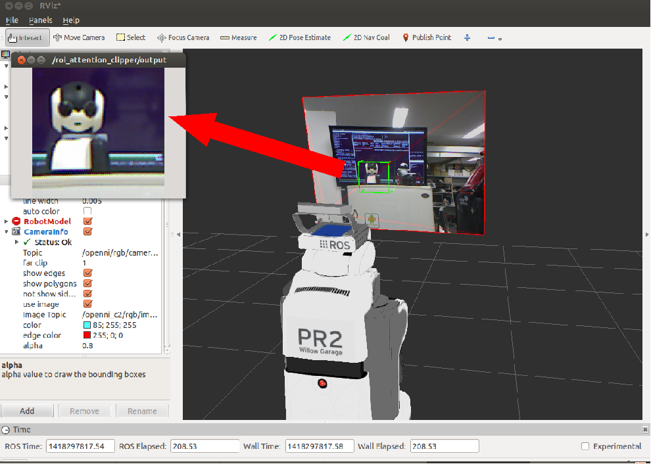
Task: Click the ROS Time field
Action: coord(80,446)
